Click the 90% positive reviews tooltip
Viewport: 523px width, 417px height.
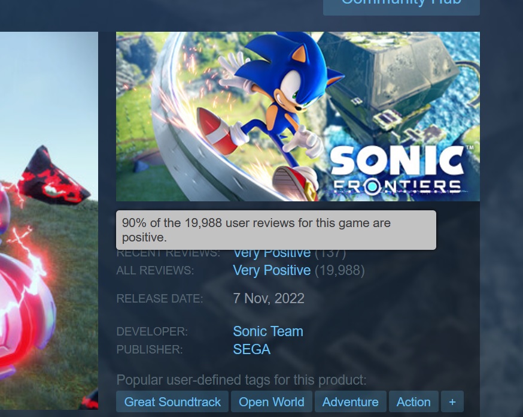[276, 230]
